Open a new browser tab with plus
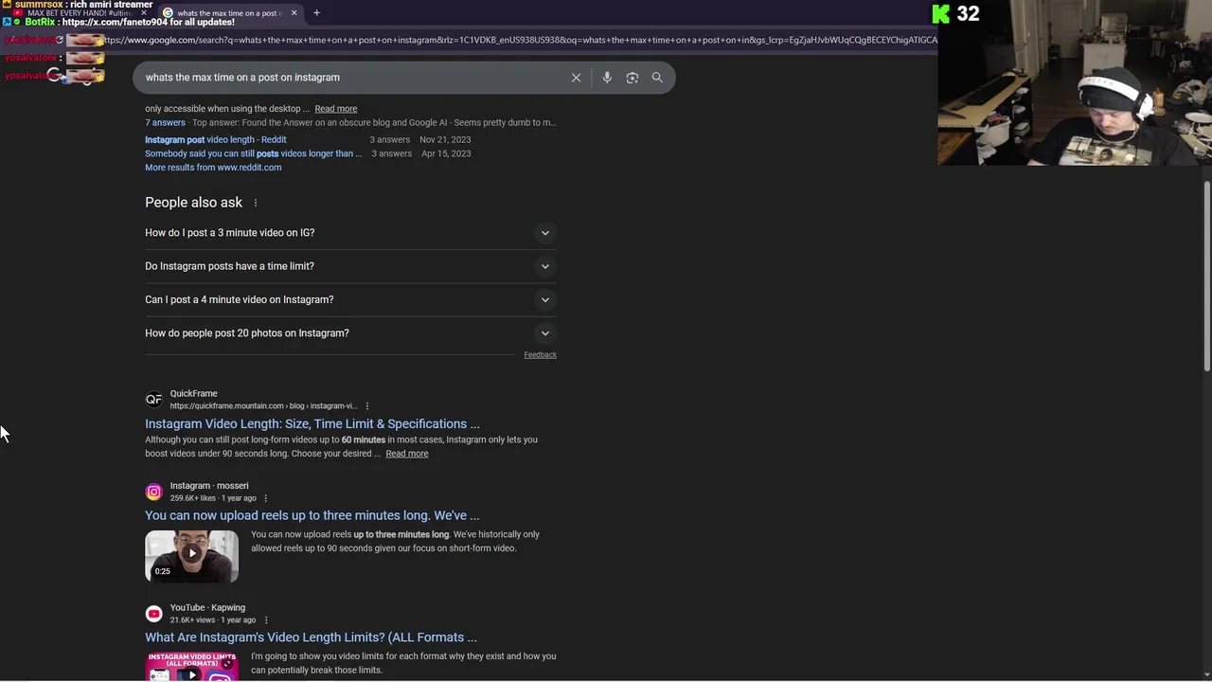This screenshot has height=682, width=1212. (x=316, y=13)
